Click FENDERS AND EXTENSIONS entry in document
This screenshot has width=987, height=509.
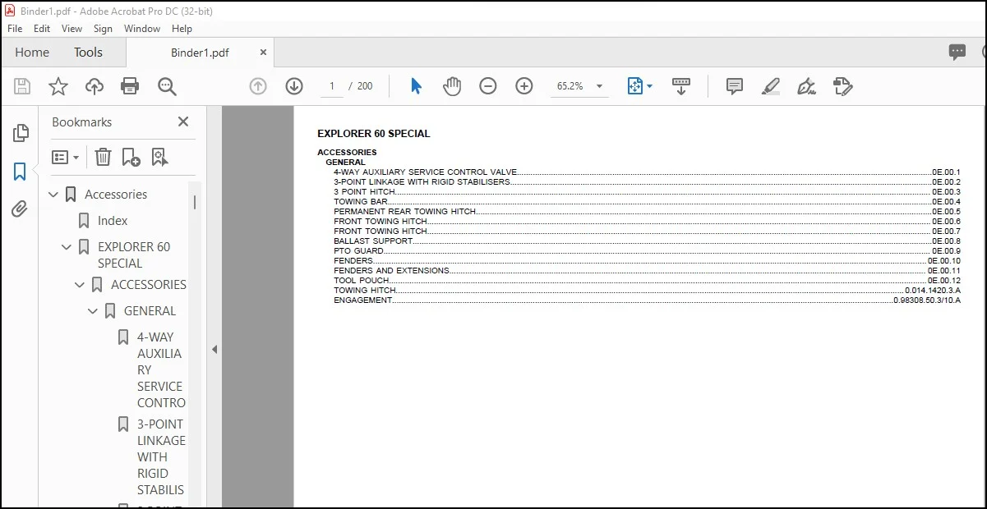pos(391,270)
